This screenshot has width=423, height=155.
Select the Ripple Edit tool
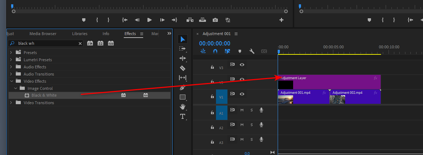pyautogui.click(x=183, y=58)
